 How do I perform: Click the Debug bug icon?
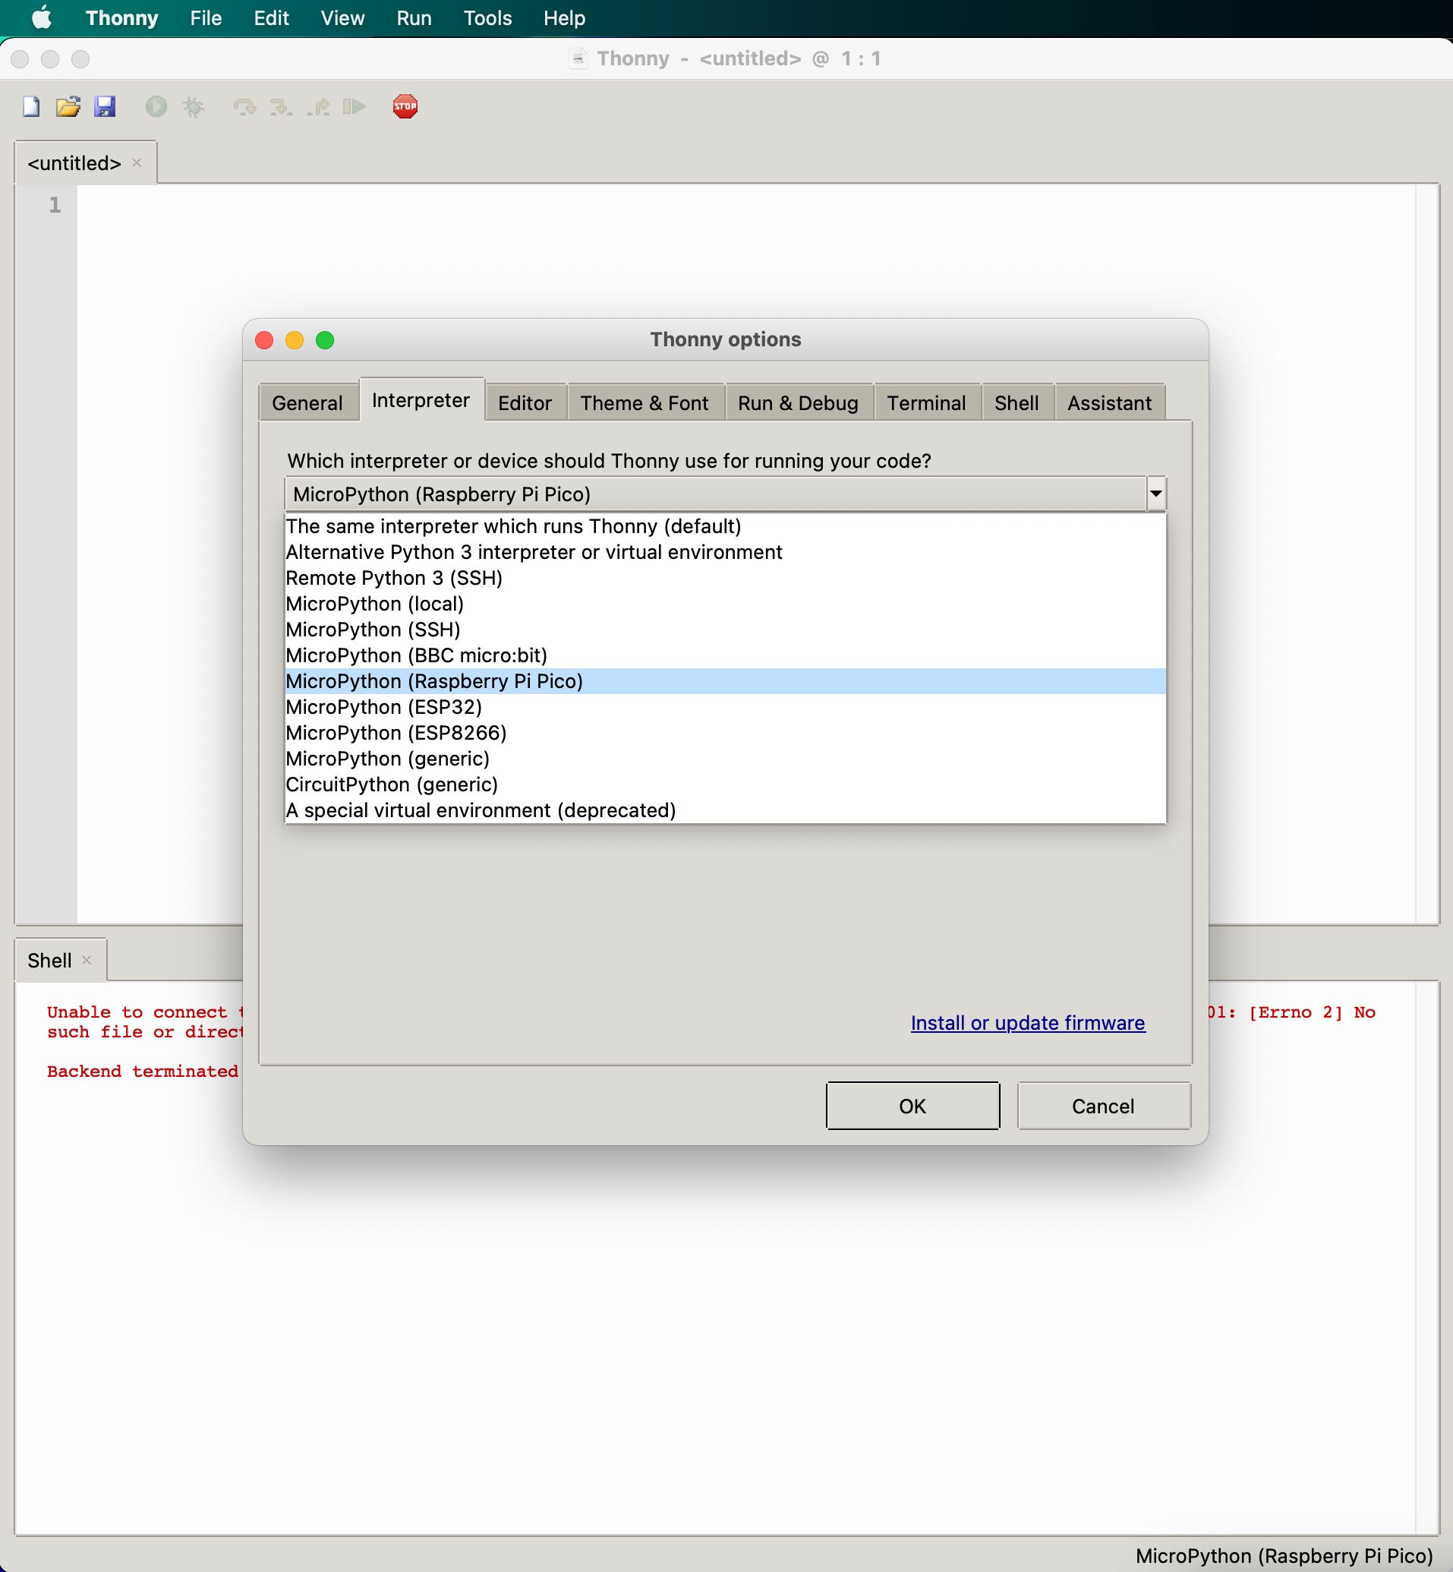pyautogui.click(x=194, y=106)
